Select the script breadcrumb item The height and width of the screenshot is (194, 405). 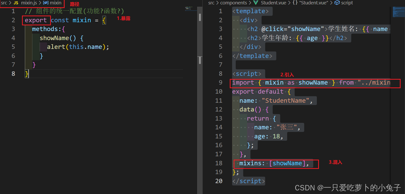point(347,3)
